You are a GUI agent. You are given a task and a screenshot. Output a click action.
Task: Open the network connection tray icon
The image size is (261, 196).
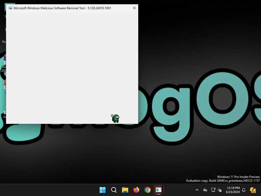213,190
